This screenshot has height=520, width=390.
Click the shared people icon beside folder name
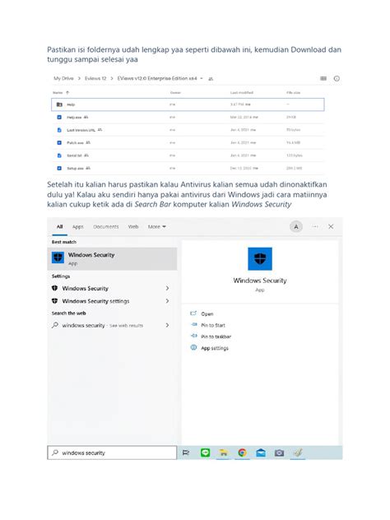[x=211, y=79]
